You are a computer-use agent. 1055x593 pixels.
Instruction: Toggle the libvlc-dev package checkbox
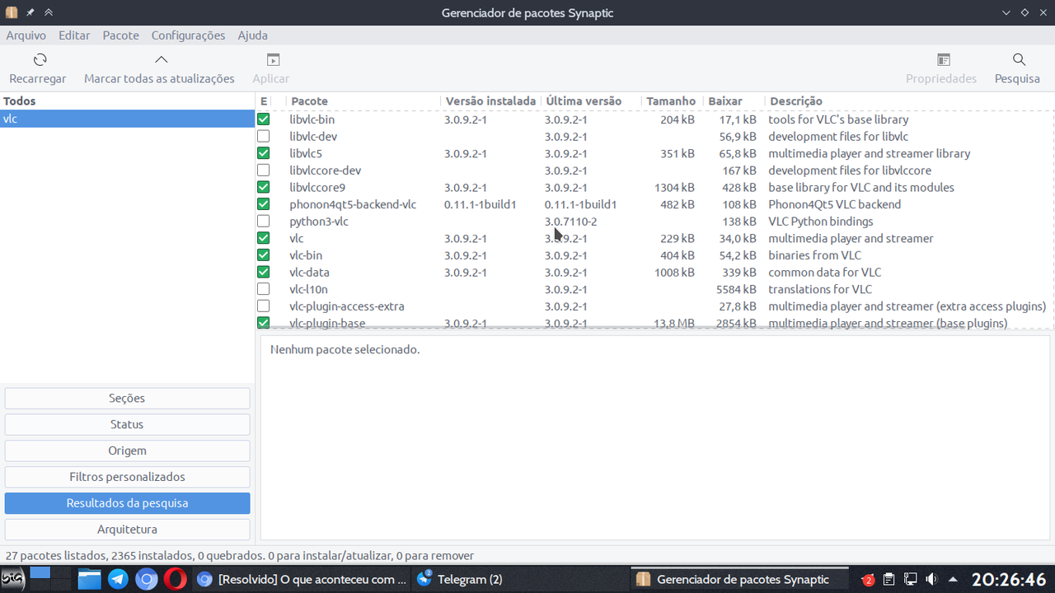(264, 136)
